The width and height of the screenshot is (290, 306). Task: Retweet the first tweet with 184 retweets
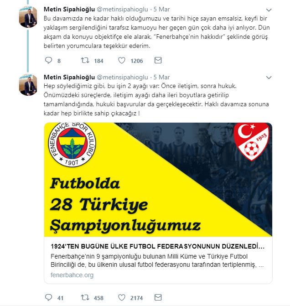pyautogui.click(x=85, y=60)
